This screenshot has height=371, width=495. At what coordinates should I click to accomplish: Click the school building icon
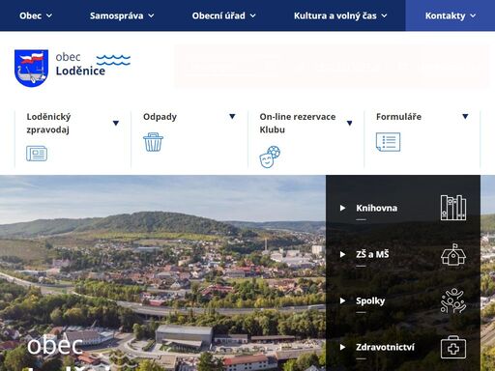tap(453, 254)
